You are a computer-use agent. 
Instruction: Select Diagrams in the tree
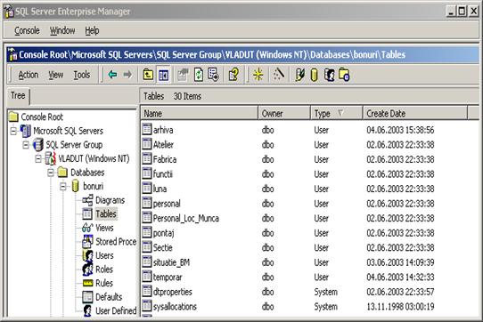(110, 200)
